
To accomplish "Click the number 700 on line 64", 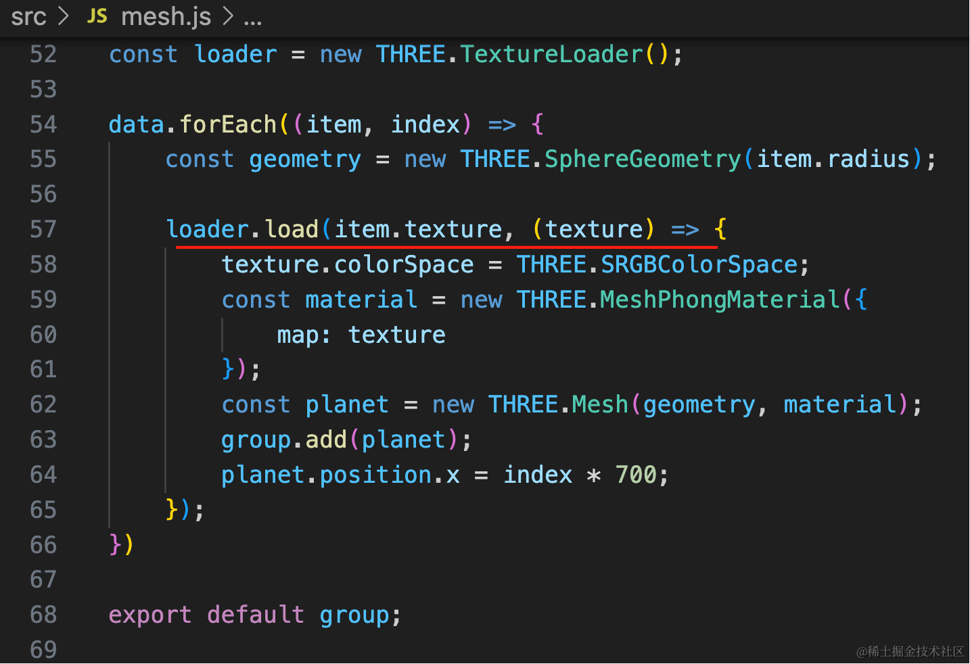I will point(636,475).
